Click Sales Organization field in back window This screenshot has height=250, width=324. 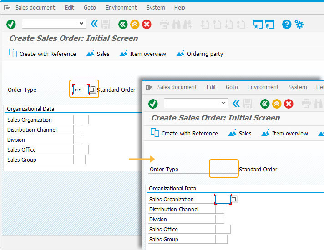coord(81,120)
